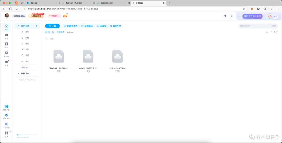Open the 工具 tools grid icon

(7, 134)
